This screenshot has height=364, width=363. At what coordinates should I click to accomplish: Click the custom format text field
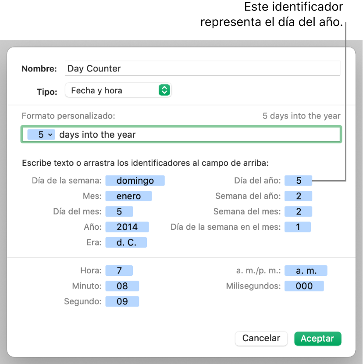point(197,135)
